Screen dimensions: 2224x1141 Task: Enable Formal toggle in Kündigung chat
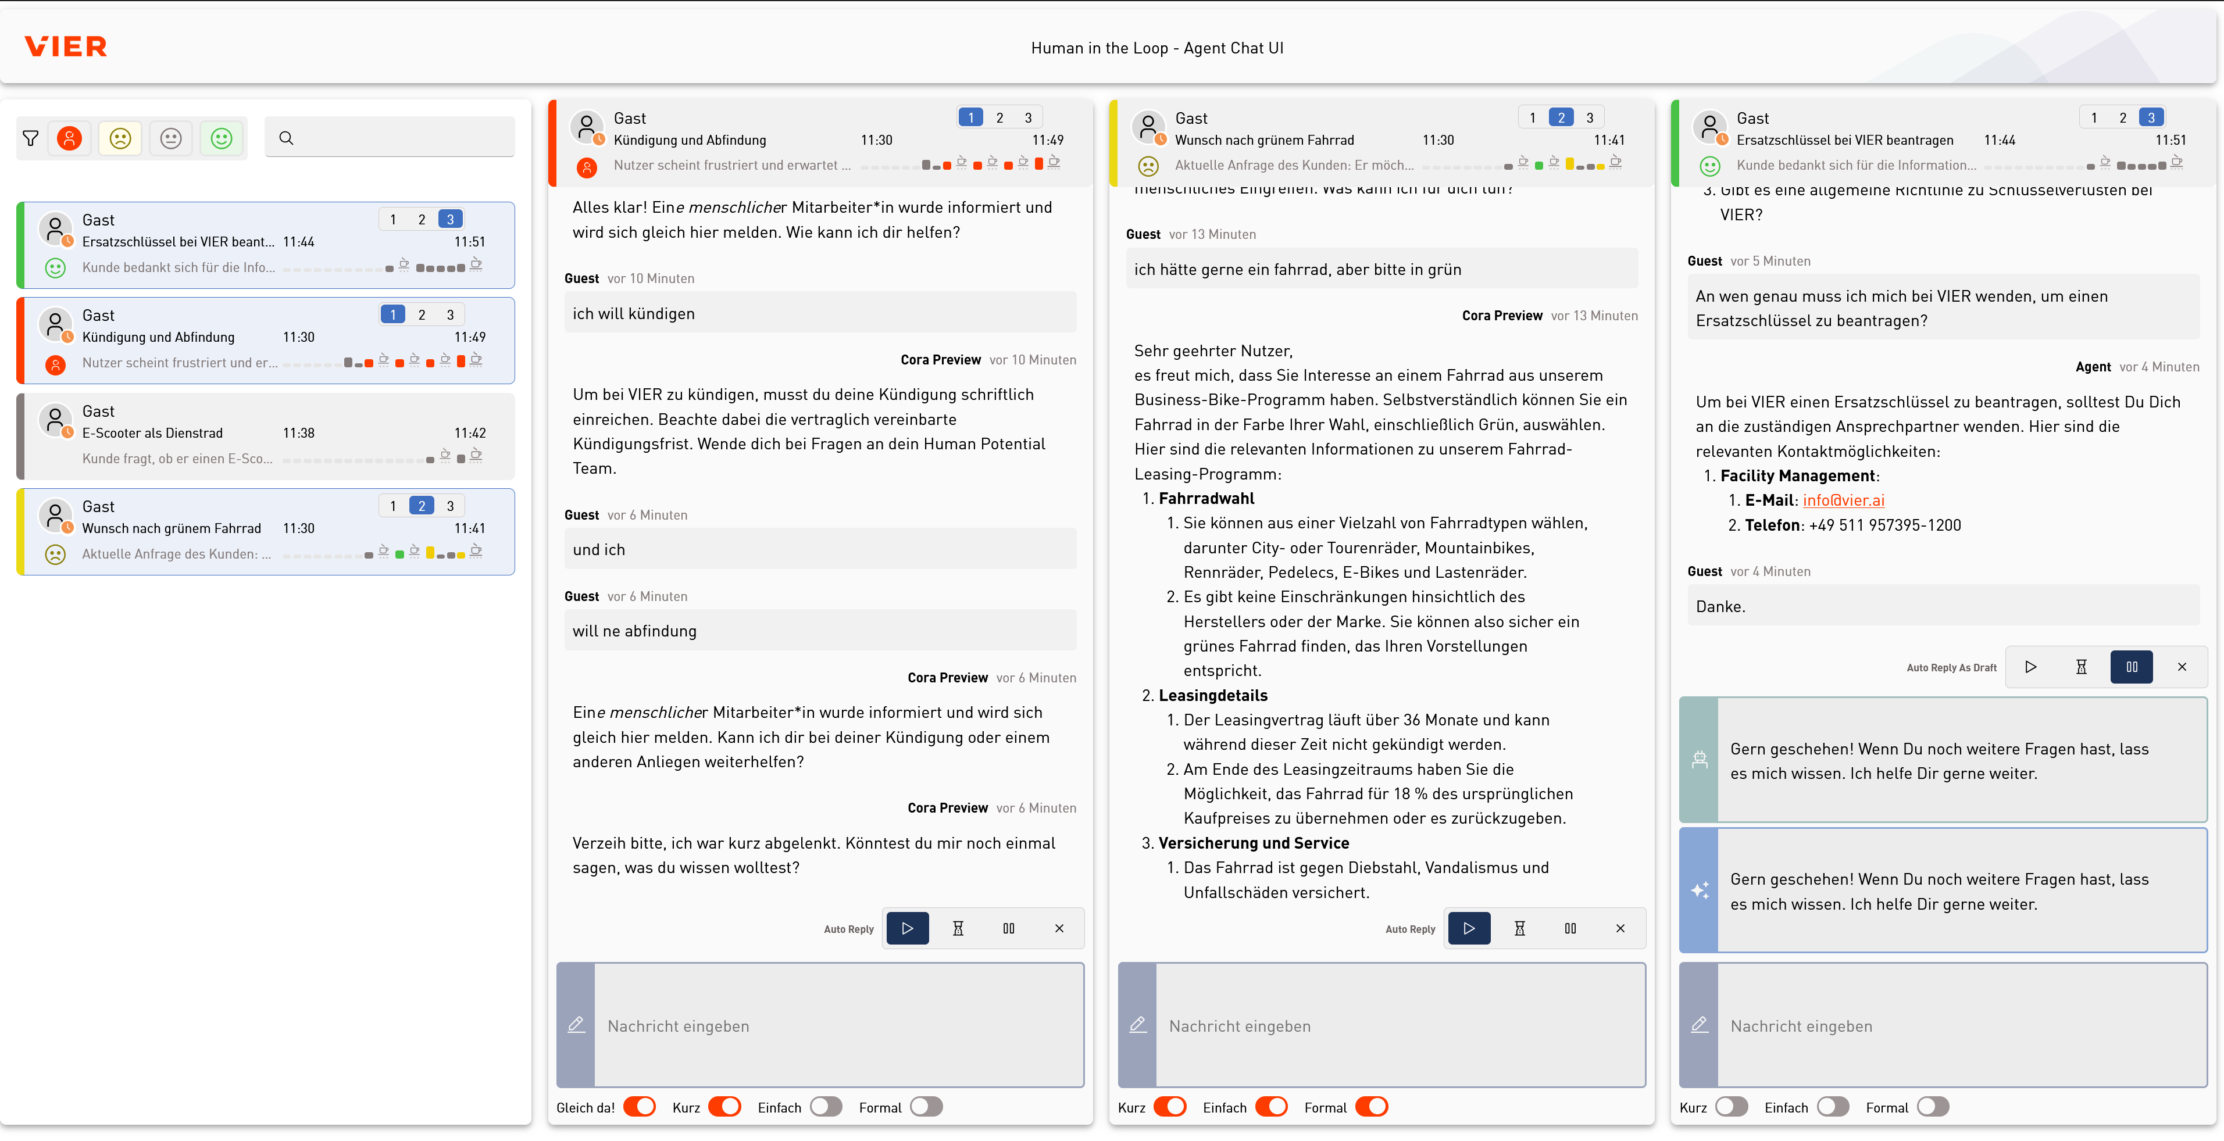tap(926, 1107)
